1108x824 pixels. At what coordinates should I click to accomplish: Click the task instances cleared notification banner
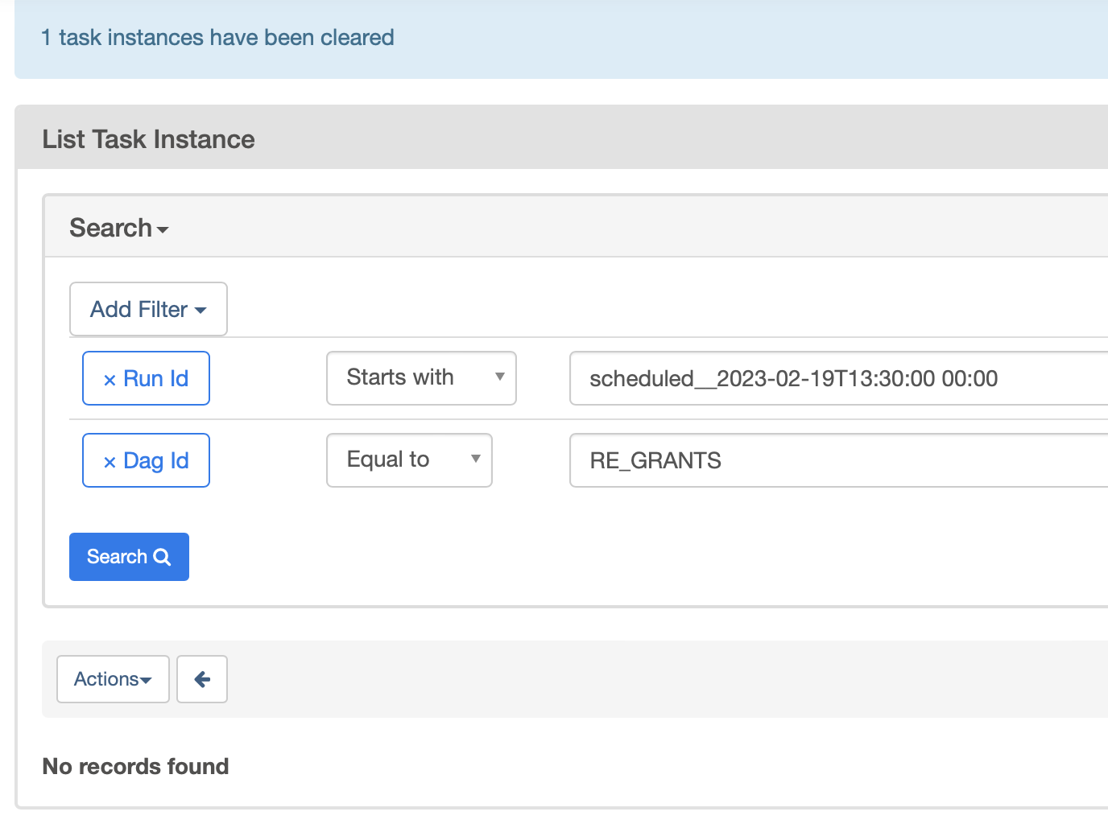click(217, 37)
